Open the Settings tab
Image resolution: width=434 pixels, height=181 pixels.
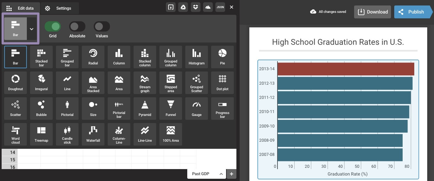[x=58, y=8]
